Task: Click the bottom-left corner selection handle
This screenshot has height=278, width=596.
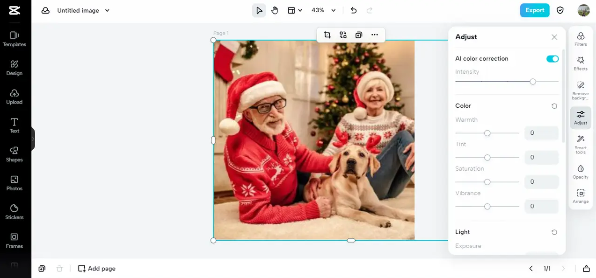Action: point(213,240)
